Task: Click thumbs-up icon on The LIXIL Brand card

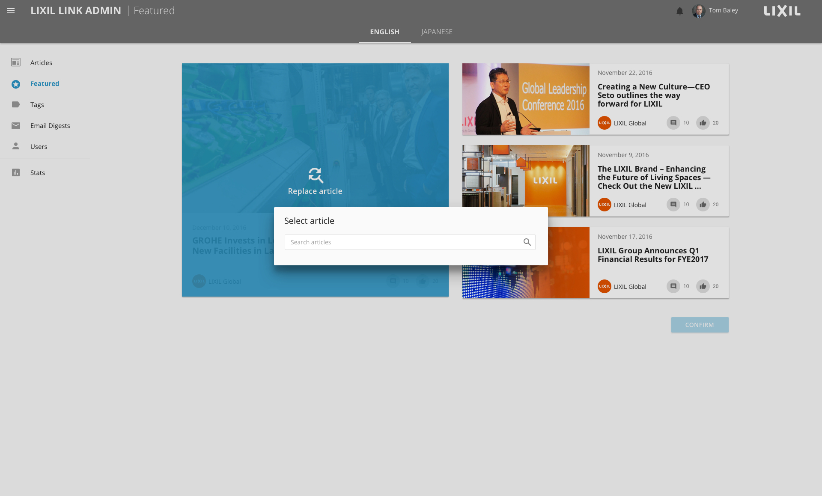Action: click(703, 205)
